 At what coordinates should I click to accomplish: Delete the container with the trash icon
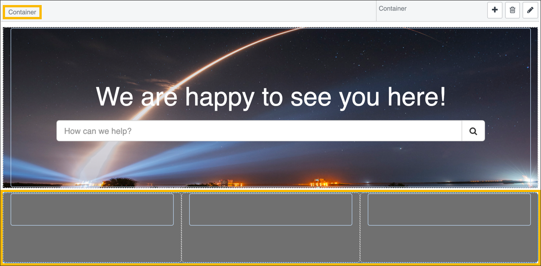pyautogui.click(x=512, y=10)
